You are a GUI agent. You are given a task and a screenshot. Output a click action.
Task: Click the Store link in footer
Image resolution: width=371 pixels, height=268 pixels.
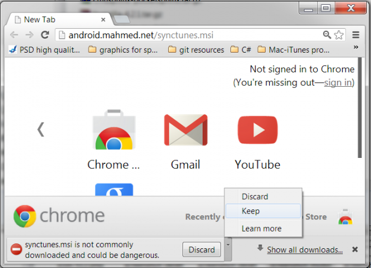(315, 217)
